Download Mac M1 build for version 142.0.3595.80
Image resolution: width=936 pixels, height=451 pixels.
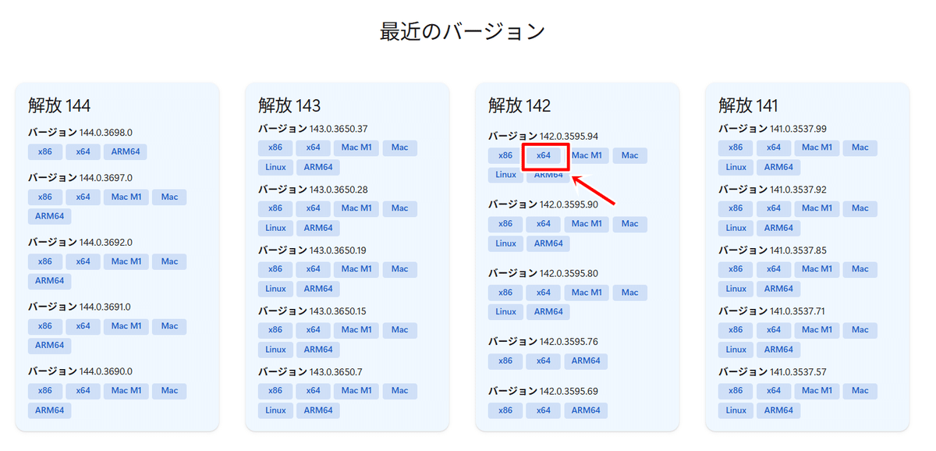(586, 293)
